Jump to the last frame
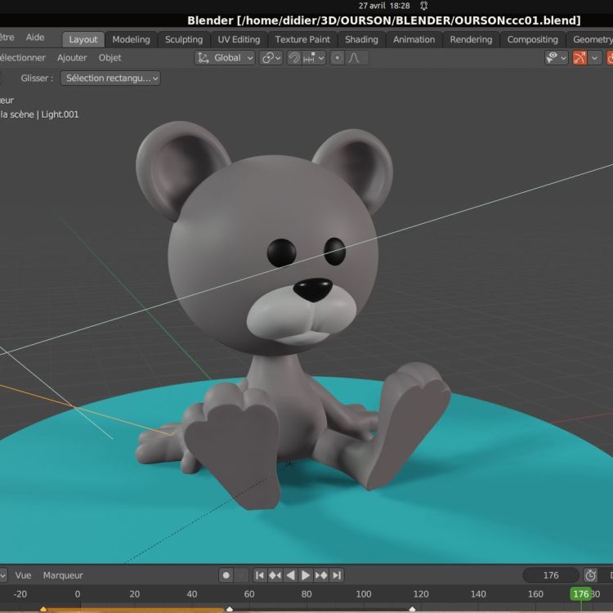This screenshot has height=613, width=613. click(x=337, y=575)
